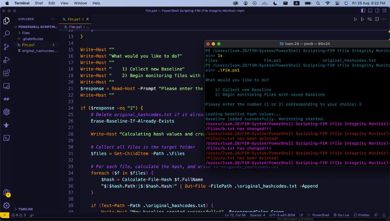Expand the Files folder
The image size is (390, 221).
[26, 33]
